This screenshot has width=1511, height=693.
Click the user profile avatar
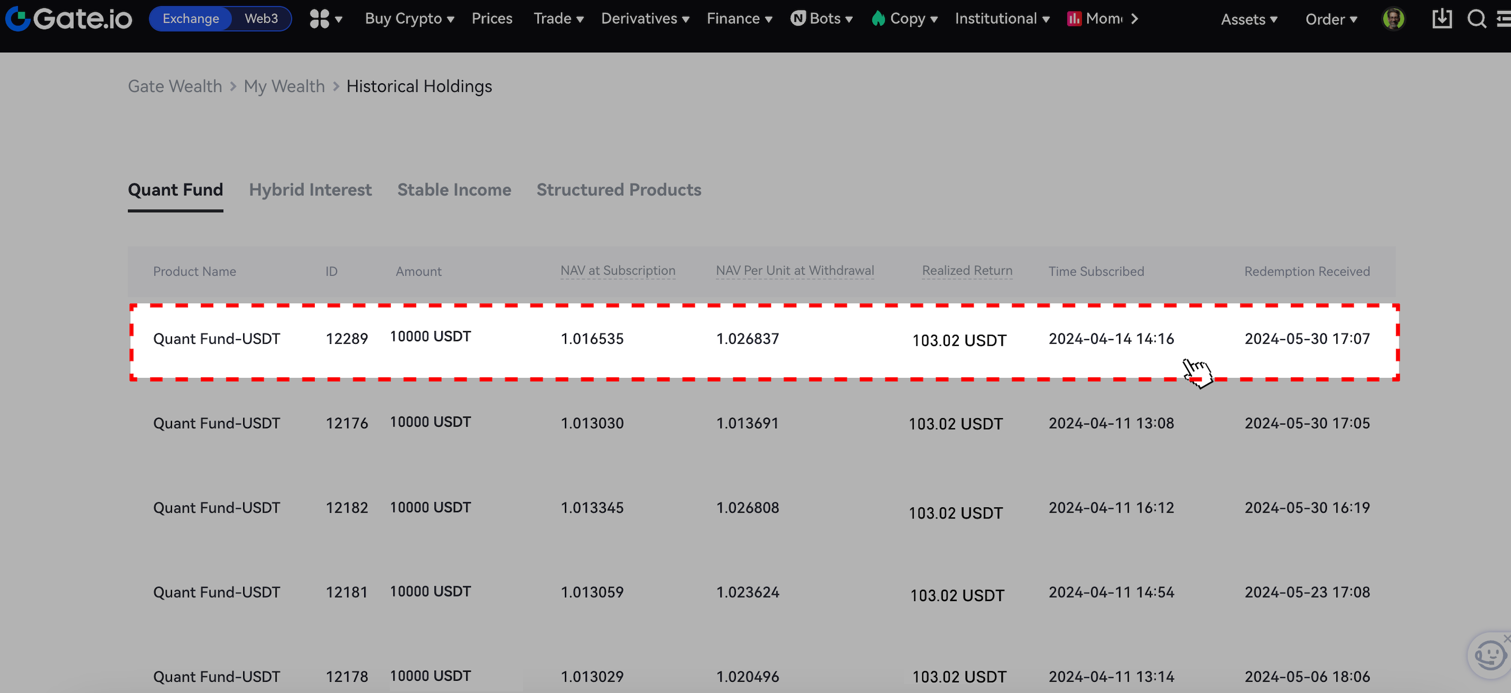coord(1393,19)
